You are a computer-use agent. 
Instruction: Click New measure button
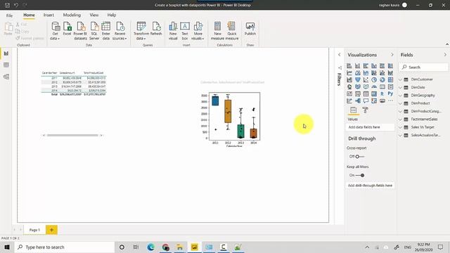(217, 31)
